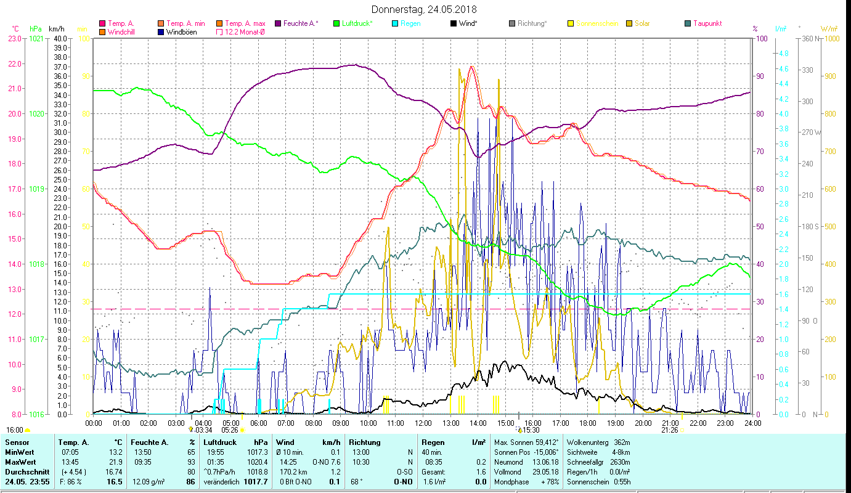Click the dark blue Windböen legend swatch
The width and height of the screenshot is (851, 493).
(x=161, y=31)
